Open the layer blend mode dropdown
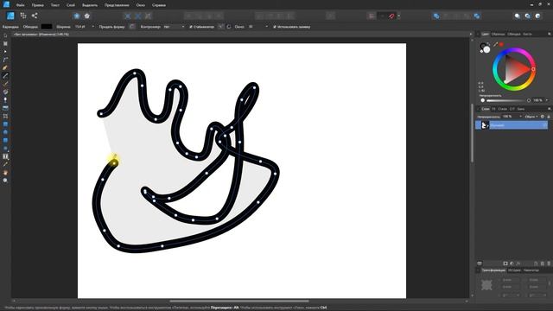 click(x=531, y=117)
